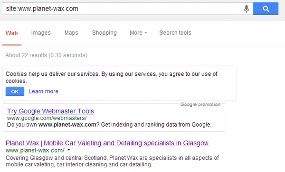This screenshot has height=172, width=285.
Task: Open the Shopping tab
Action: (104, 33)
